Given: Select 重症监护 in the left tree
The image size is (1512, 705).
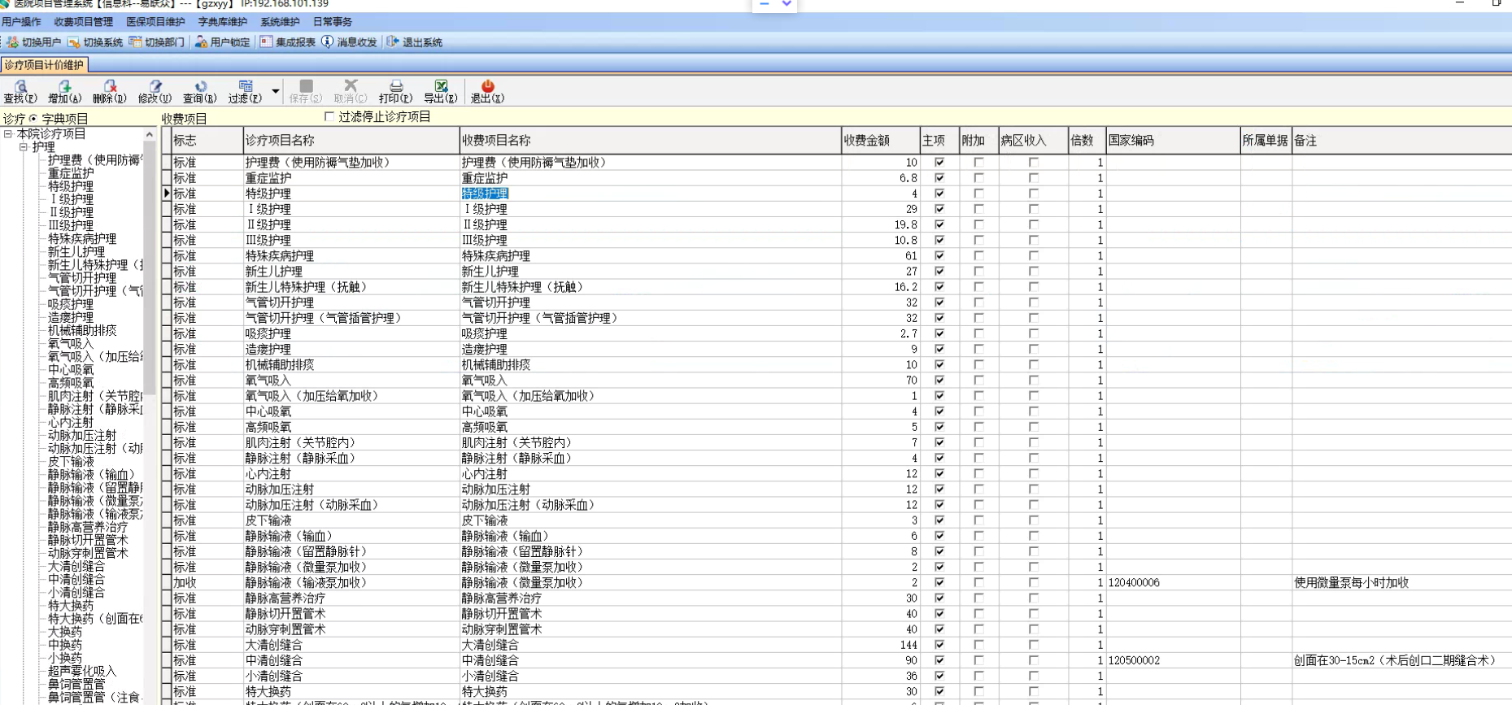Looking at the screenshot, I should tap(71, 173).
